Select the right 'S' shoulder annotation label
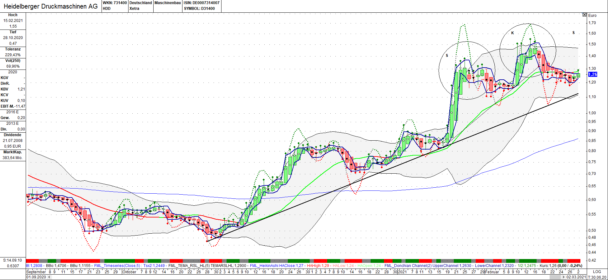 click(x=573, y=33)
